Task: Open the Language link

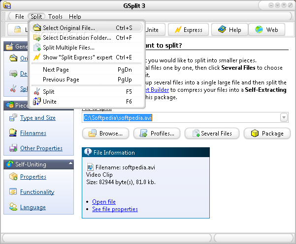Action: pos(33,207)
